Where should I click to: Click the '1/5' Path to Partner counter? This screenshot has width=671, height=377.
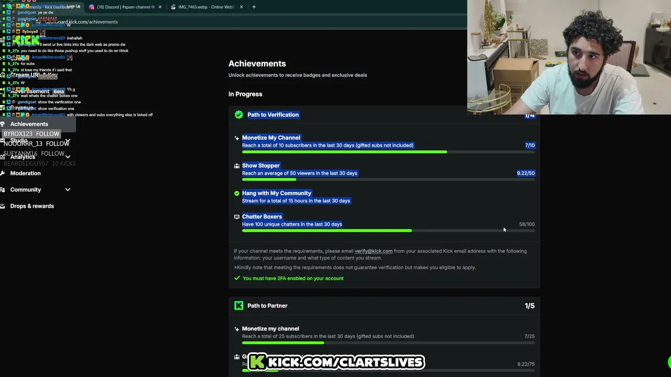(529, 306)
